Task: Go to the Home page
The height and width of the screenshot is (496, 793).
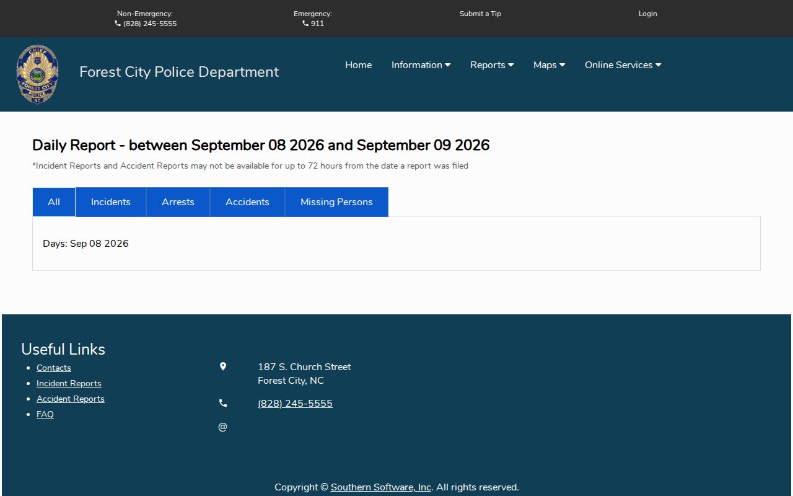Action: click(x=359, y=65)
